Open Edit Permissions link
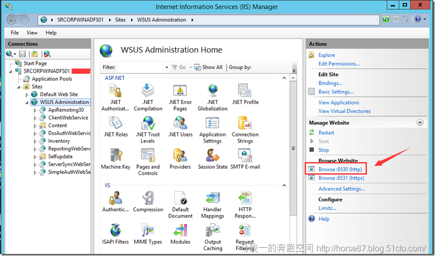This screenshot has width=435, height=256. [339, 64]
